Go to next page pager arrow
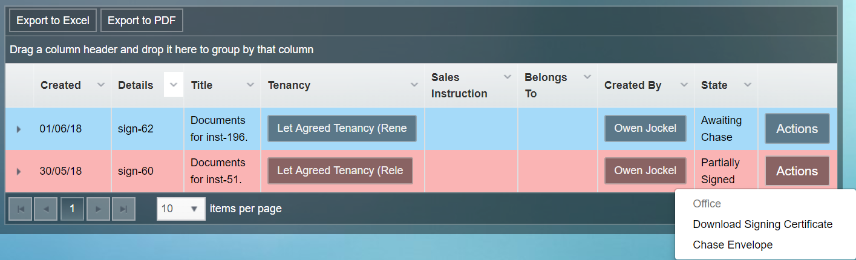This screenshot has width=856, height=260. coord(98,209)
